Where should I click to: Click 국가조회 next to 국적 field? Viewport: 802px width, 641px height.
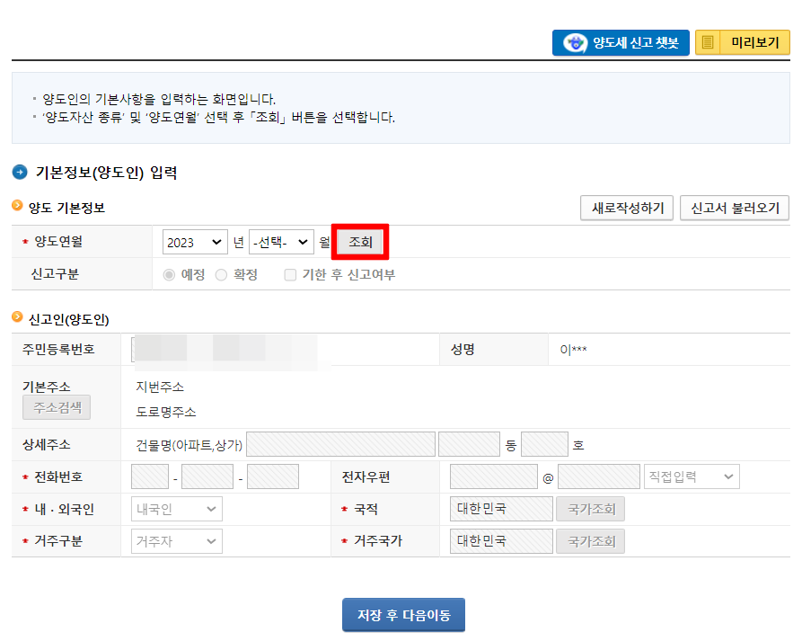[x=590, y=508]
